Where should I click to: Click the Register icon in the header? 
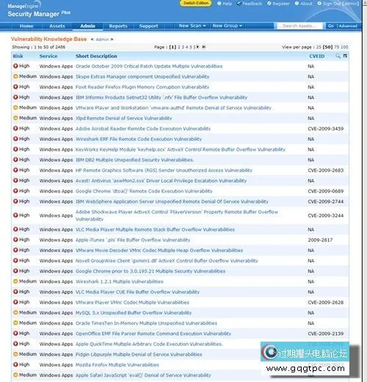coord(269,4)
